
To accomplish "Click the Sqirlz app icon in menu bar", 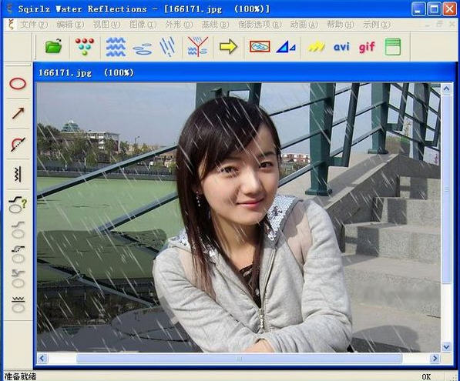I will 11,25.
